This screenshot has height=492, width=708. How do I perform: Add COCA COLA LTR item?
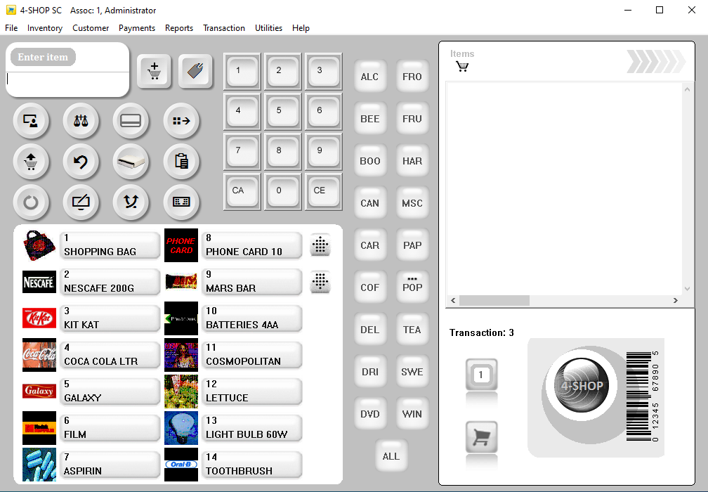tap(110, 355)
